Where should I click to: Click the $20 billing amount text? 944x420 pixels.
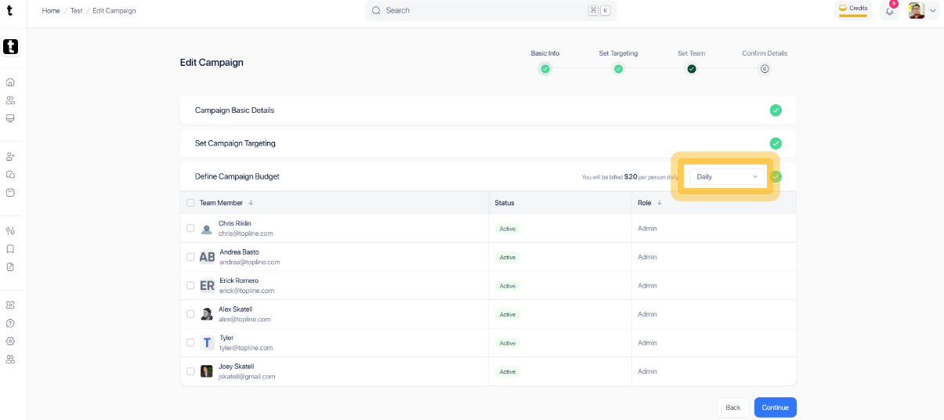pyautogui.click(x=631, y=177)
